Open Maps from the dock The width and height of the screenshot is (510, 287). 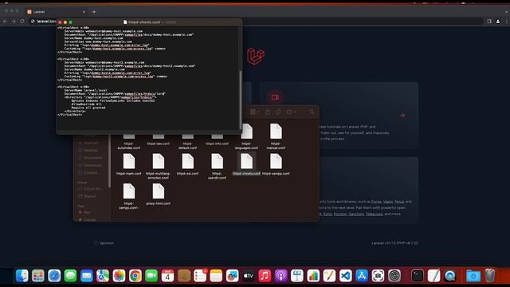[x=103, y=276]
